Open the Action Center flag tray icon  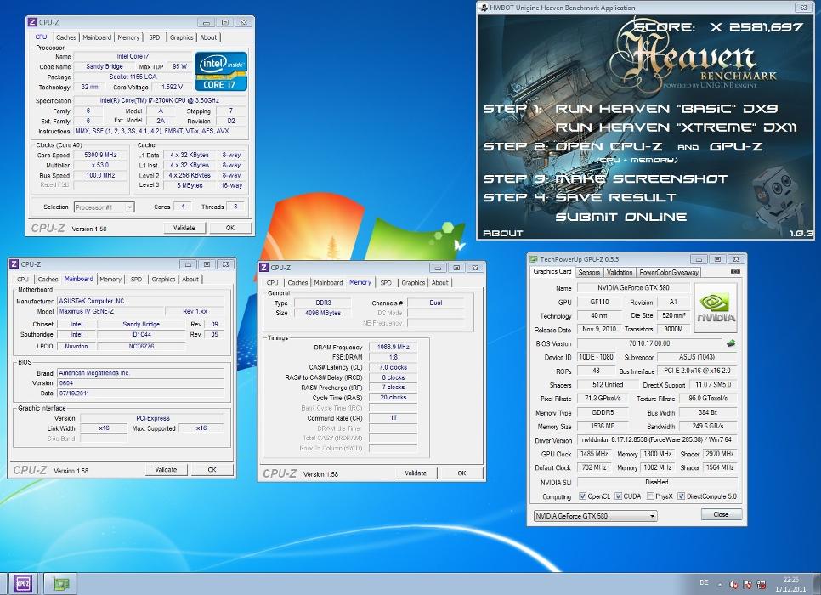pyautogui.click(x=748, y=584)
